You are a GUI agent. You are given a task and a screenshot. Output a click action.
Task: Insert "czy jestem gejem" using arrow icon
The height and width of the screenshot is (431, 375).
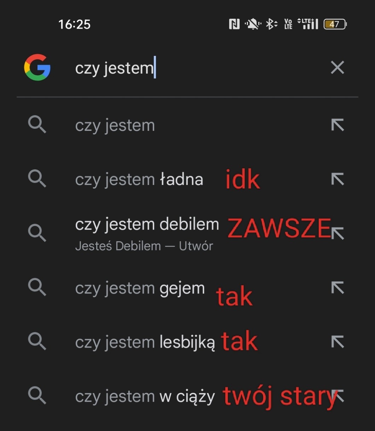coord(337,288)
